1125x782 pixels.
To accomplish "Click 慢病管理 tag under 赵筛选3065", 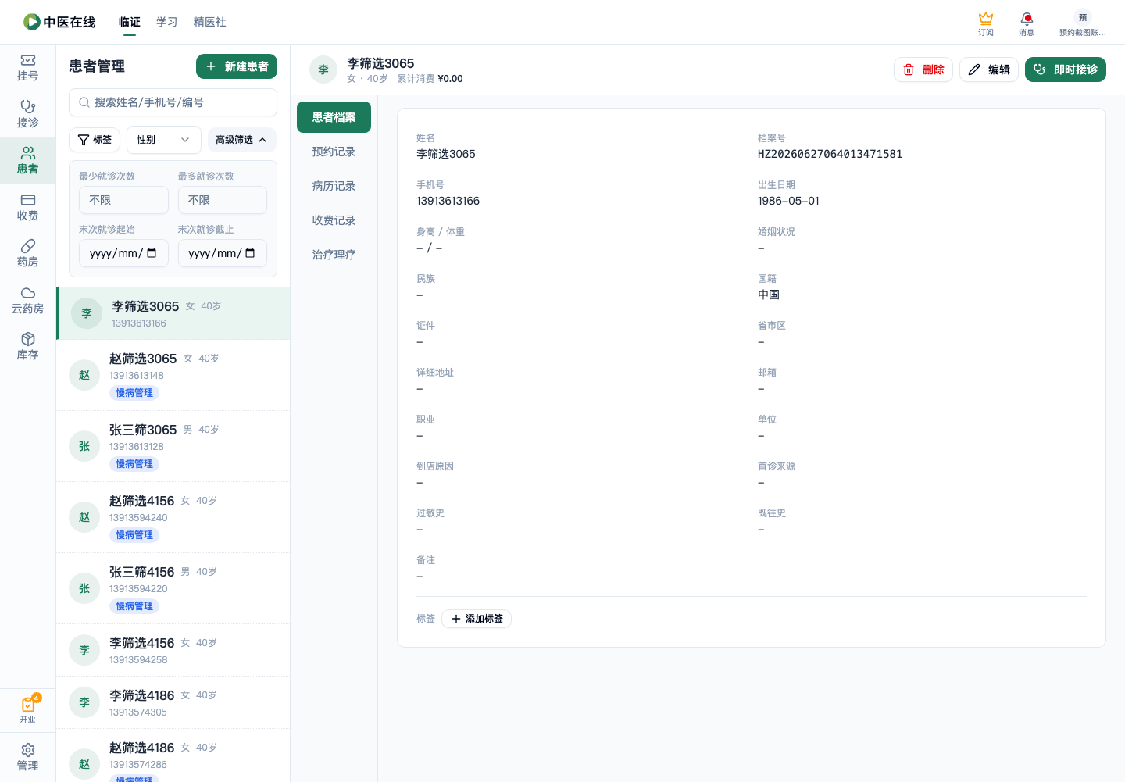I will pyautogui.click(x=134, y=393).
